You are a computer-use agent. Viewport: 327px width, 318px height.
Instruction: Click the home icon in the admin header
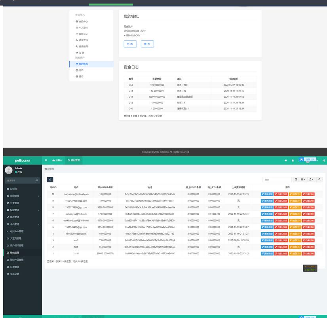(286, 160)
